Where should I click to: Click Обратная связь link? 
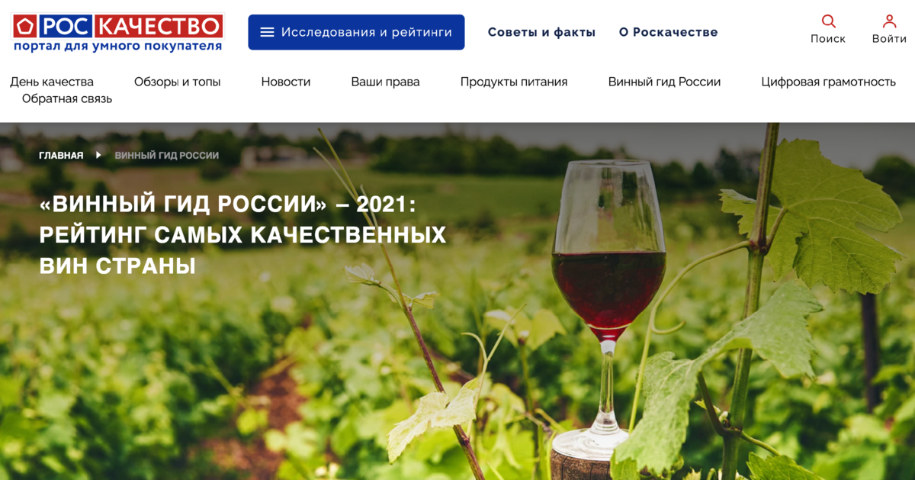(67, 98)
